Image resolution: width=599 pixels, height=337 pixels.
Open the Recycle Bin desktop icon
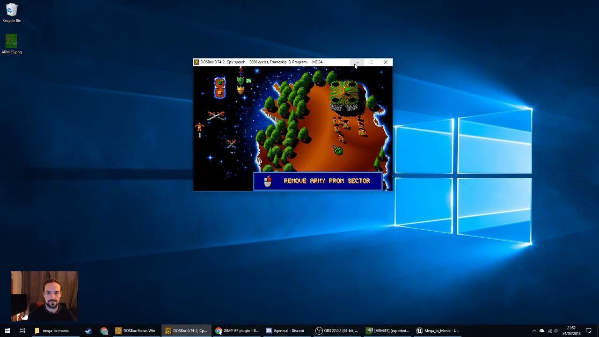pyautogui.click(x=12, y=14)
